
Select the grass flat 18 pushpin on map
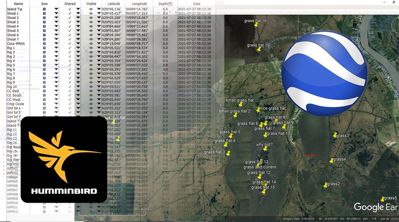tap(257, 25)
